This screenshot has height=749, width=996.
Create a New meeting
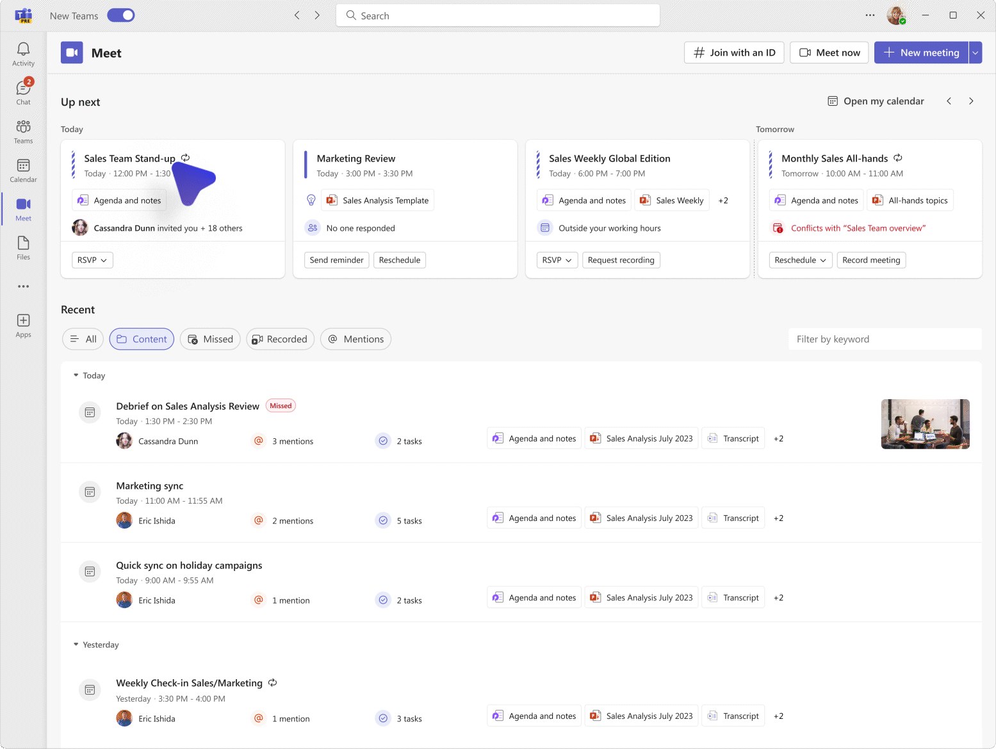click(922, 53)
